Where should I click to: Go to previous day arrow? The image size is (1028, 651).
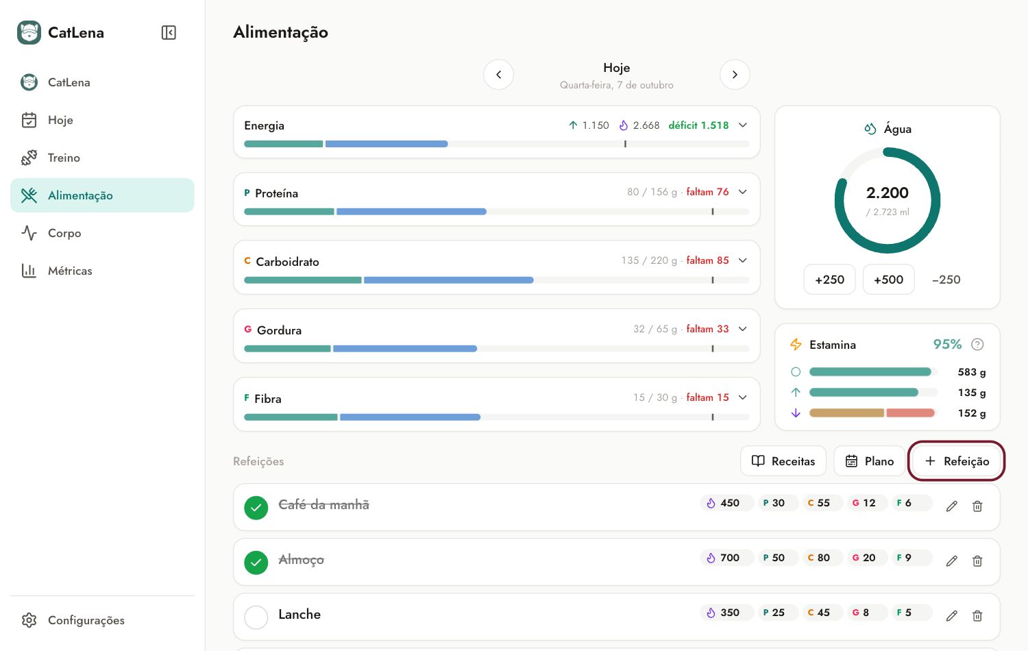point(499,75)
